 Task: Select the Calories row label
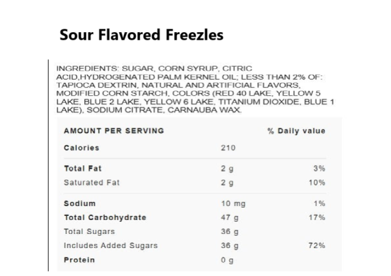(82, 148)
